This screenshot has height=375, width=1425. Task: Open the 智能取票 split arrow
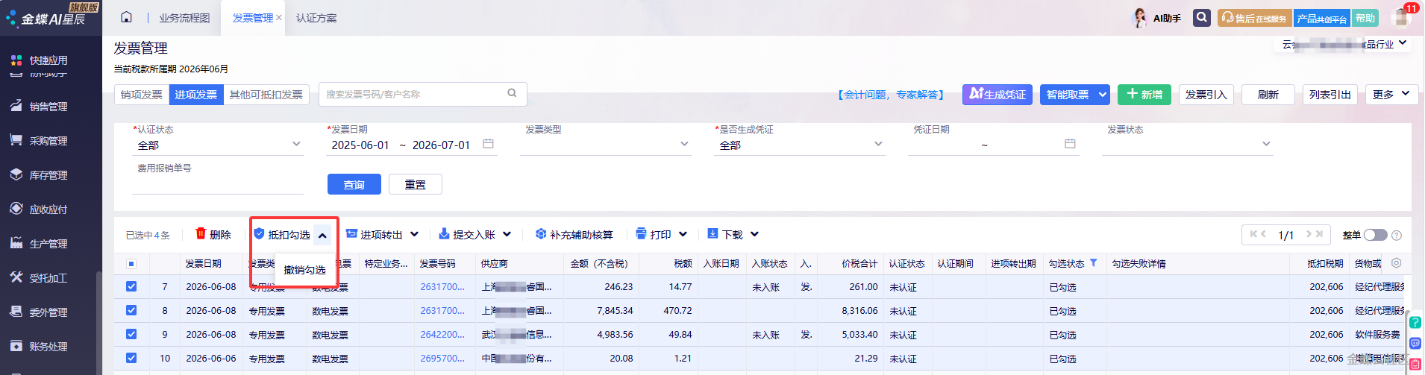pos(1103,95)
